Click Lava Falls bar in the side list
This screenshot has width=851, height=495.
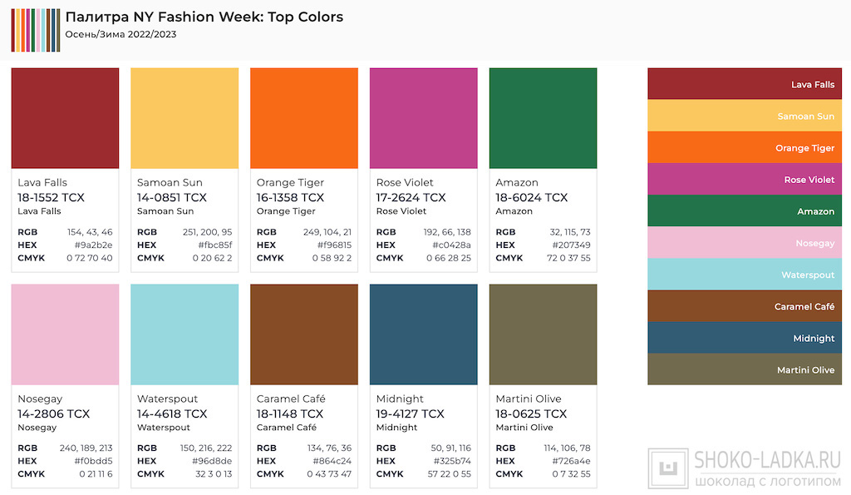(744, 84)
